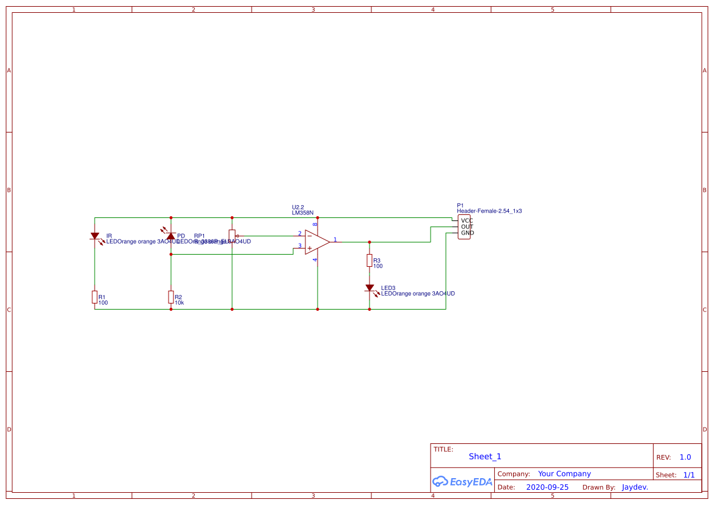Screen dimensions: 714x505
Task: Select resistor R1 with value 100
Action: (x=95, y=297)
